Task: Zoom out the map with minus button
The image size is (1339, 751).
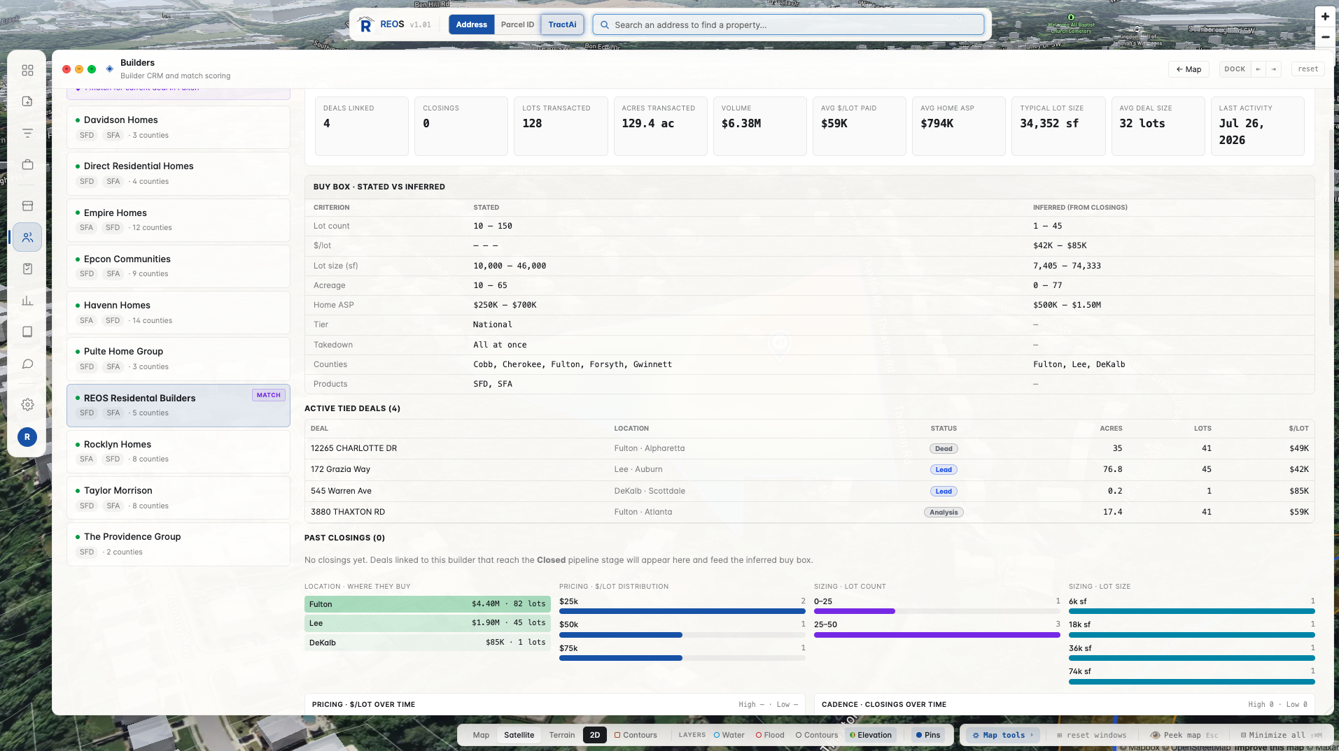Action: (1325, 36)
